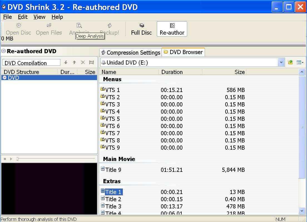Image resolution: width=307 pixels, height=222 pixels.
Task: Click the move down arrow icon
Action: tap(66, 62)
